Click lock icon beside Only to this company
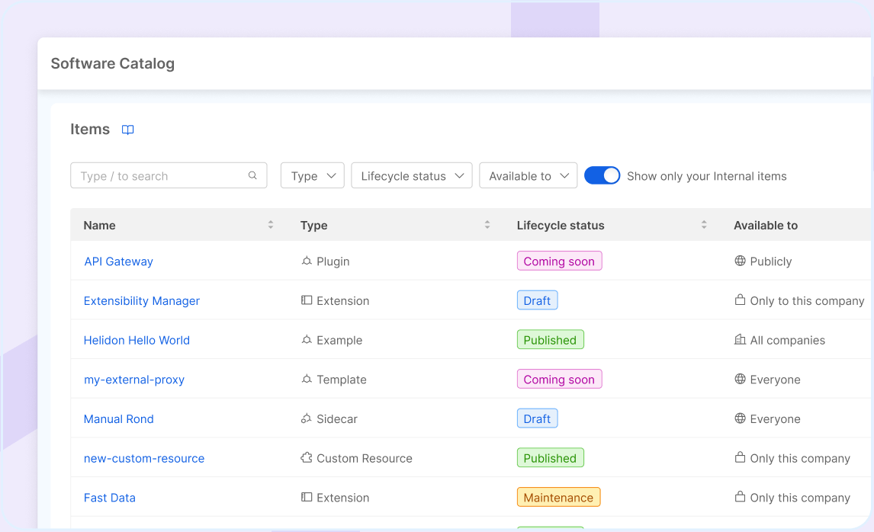Image resolution: width=874 pixels, height=532 pixels. click(741, 300)
